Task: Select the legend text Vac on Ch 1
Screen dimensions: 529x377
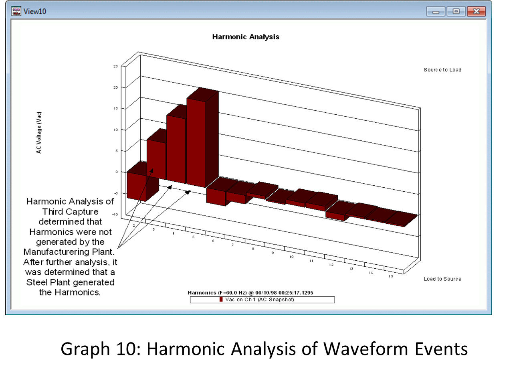Action: [260, 300]
